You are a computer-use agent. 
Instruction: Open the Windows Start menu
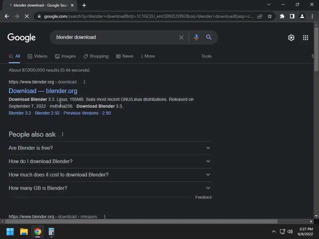tap(10, 232)
